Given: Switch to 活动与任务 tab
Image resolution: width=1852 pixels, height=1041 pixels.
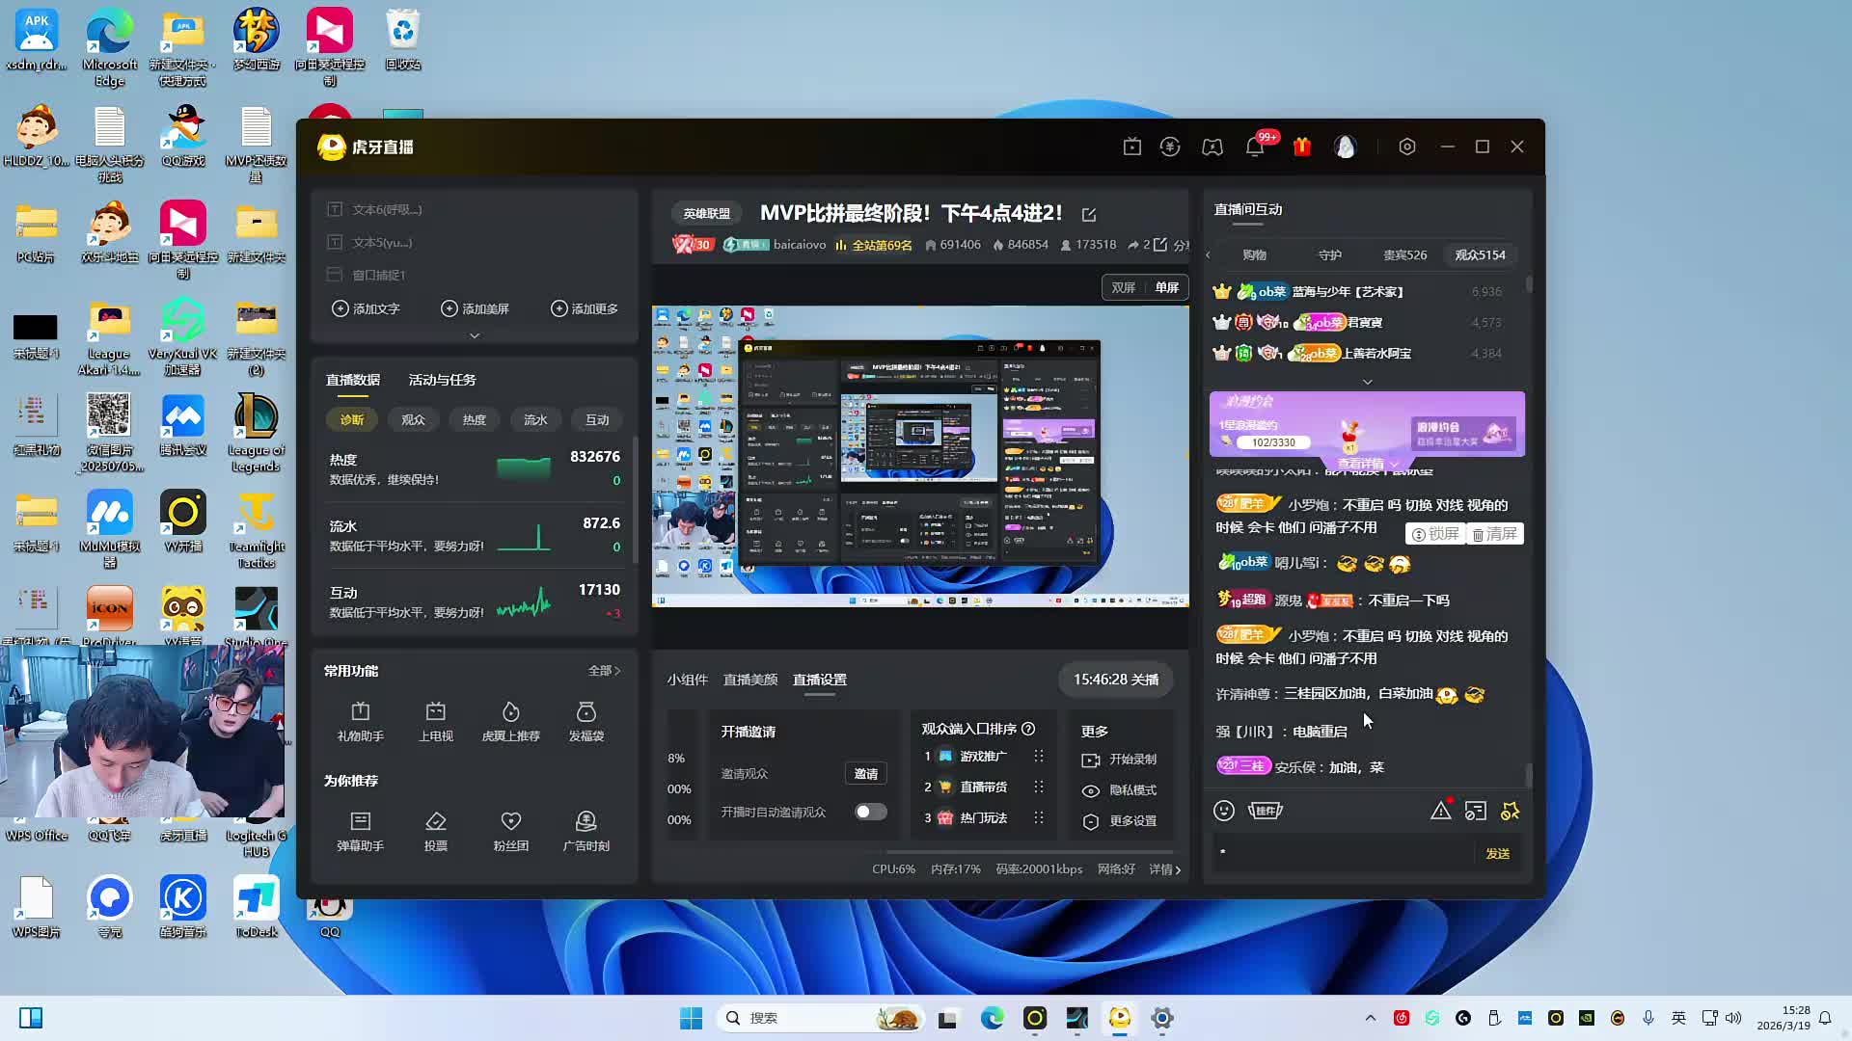Looking at the screenshot, I should pos(442,380).
